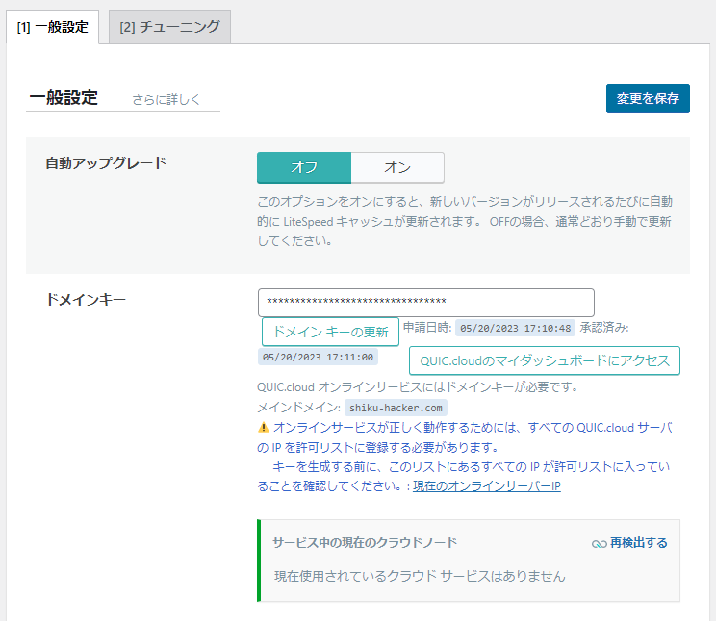716x621 pixels.
Task: Click the chain link icon beside 再検出する
Action: click(600, 544)
